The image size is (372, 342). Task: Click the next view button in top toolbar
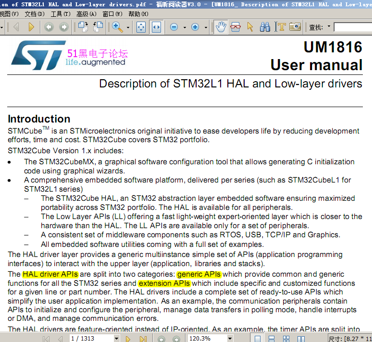coord(64,27)
